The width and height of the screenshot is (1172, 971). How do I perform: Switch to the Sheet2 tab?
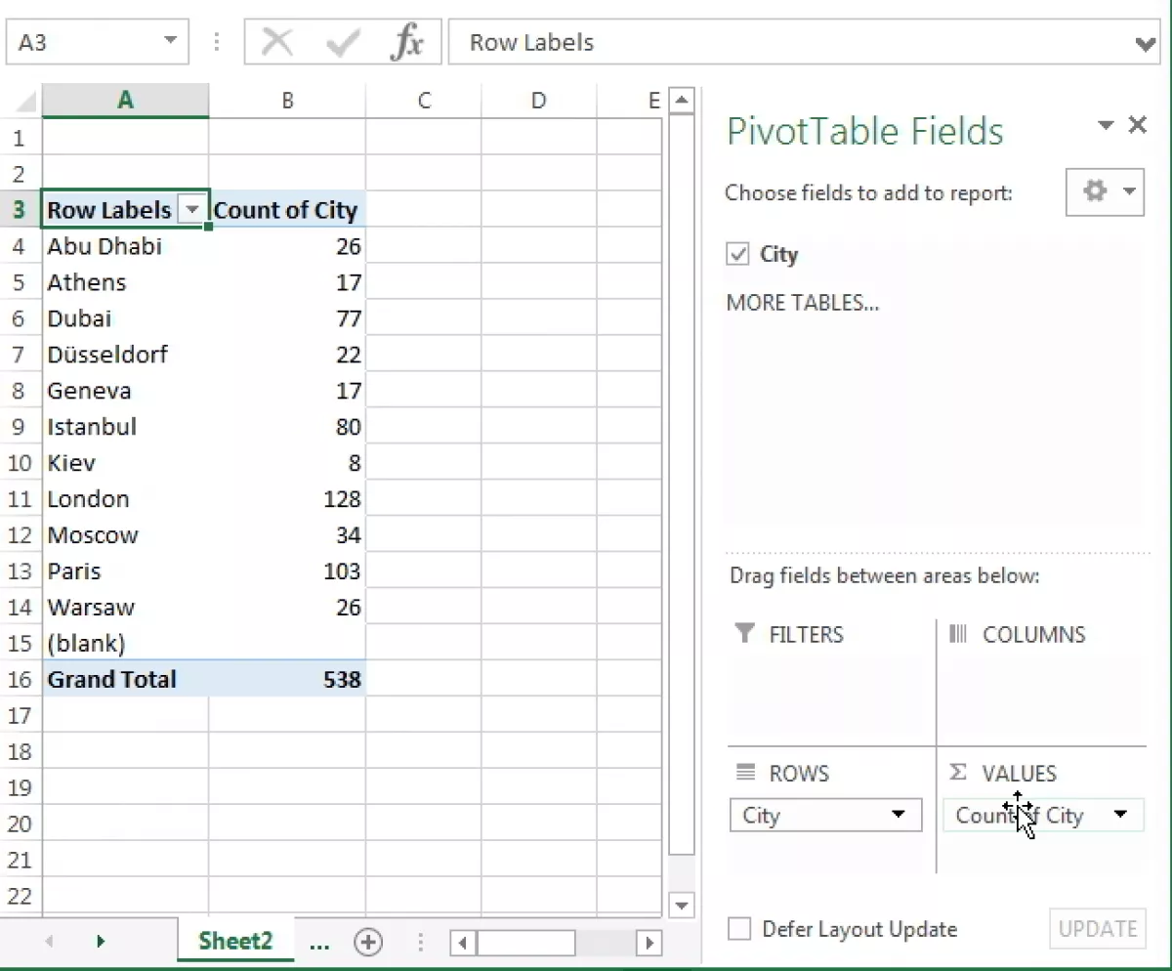[x=234, y=941]
